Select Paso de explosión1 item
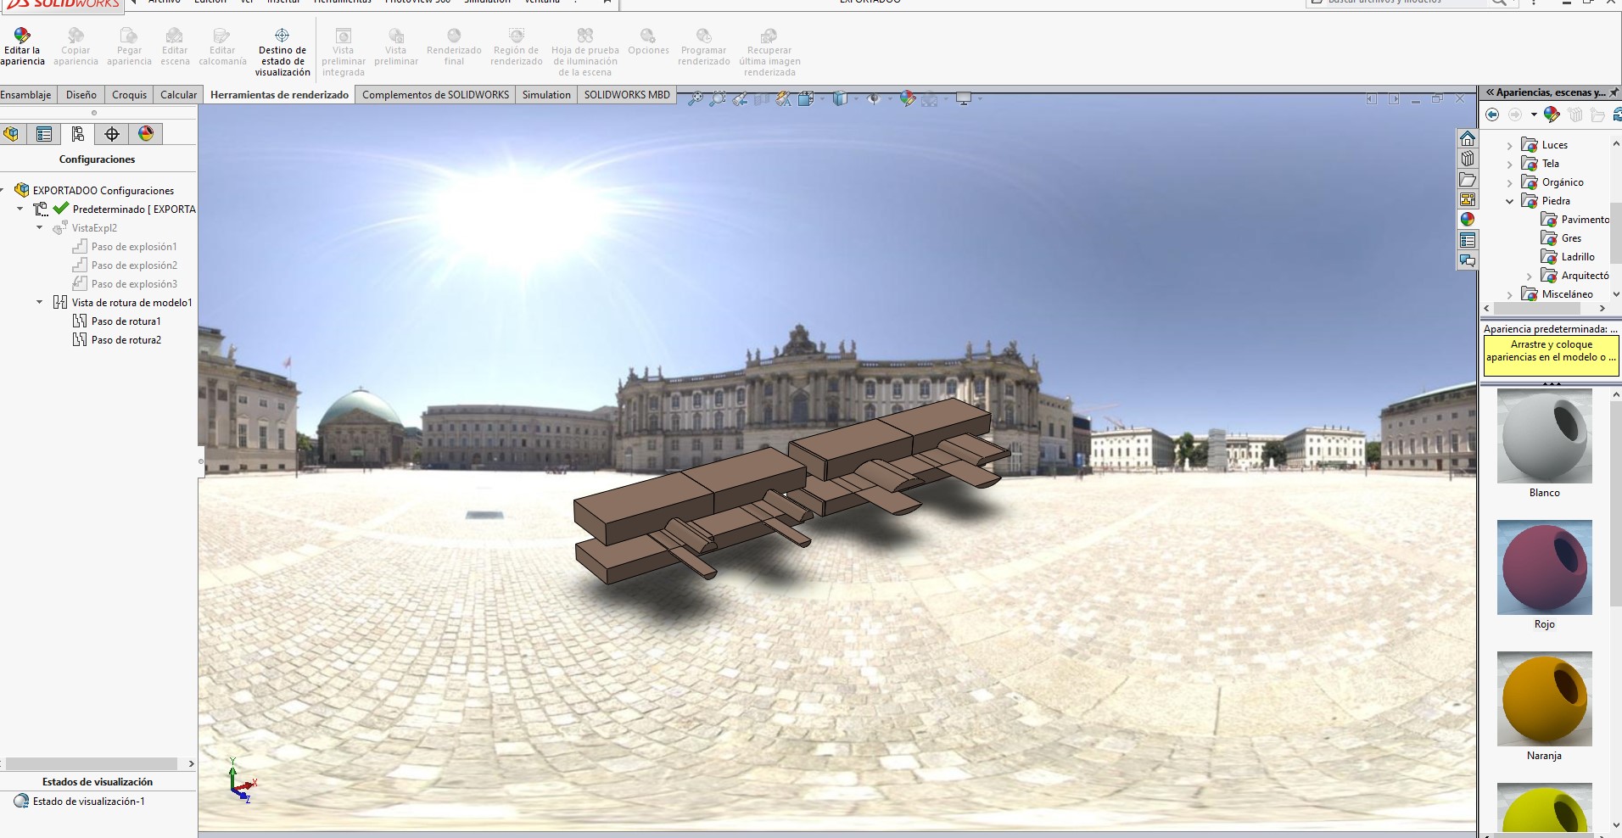Screen dimensions: 1622x838 pyautogui.click(x=125, y=247)
